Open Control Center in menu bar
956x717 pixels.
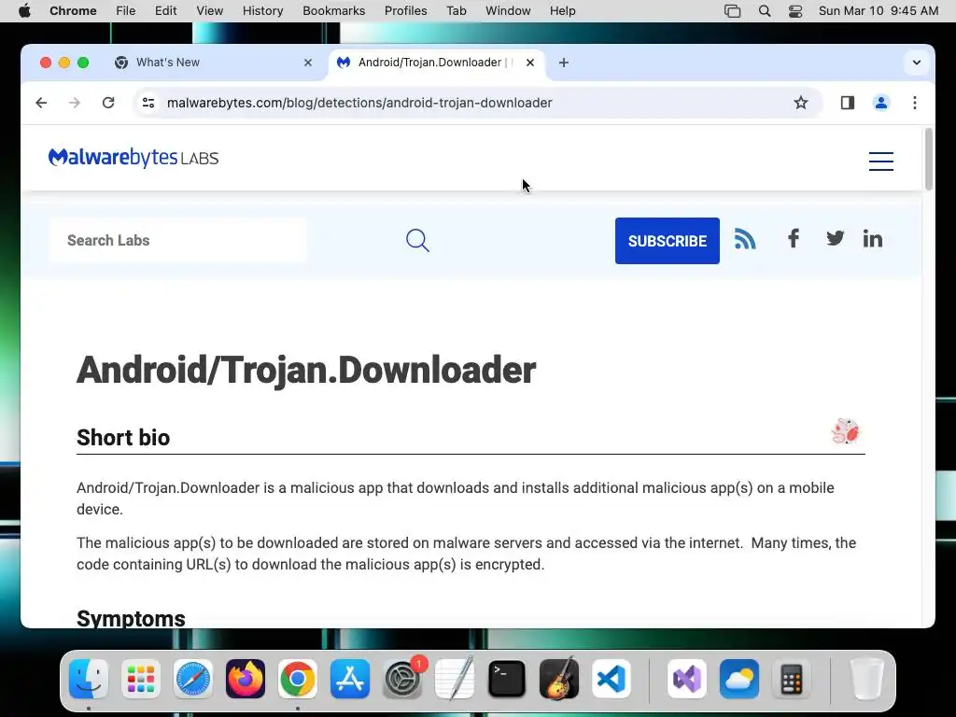coord(795,11)
